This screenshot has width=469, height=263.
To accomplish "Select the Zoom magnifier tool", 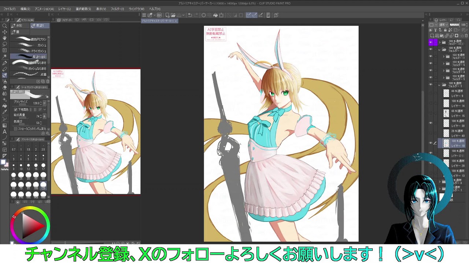I will pyautogui.click(x=4, y=26).
